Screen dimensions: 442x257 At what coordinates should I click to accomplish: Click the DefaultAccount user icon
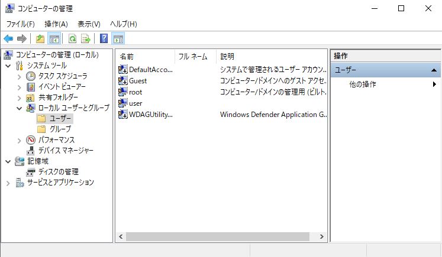tap(123, 69)
